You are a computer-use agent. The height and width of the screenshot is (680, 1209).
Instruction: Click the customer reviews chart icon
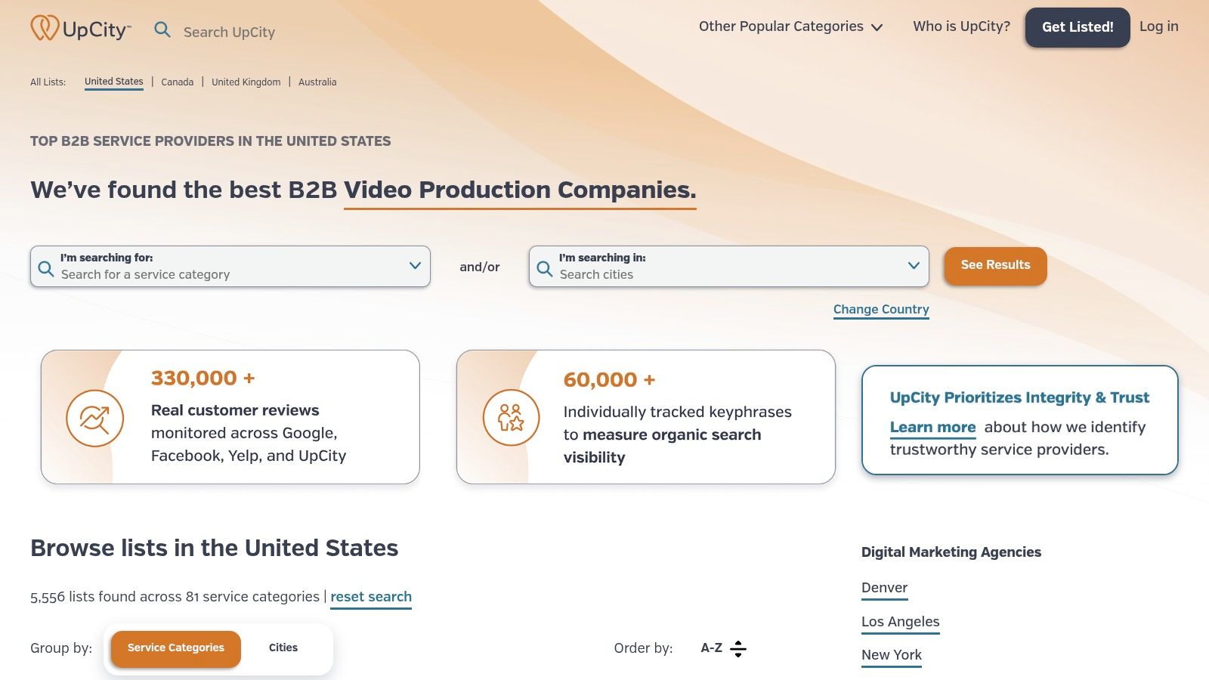94,418
